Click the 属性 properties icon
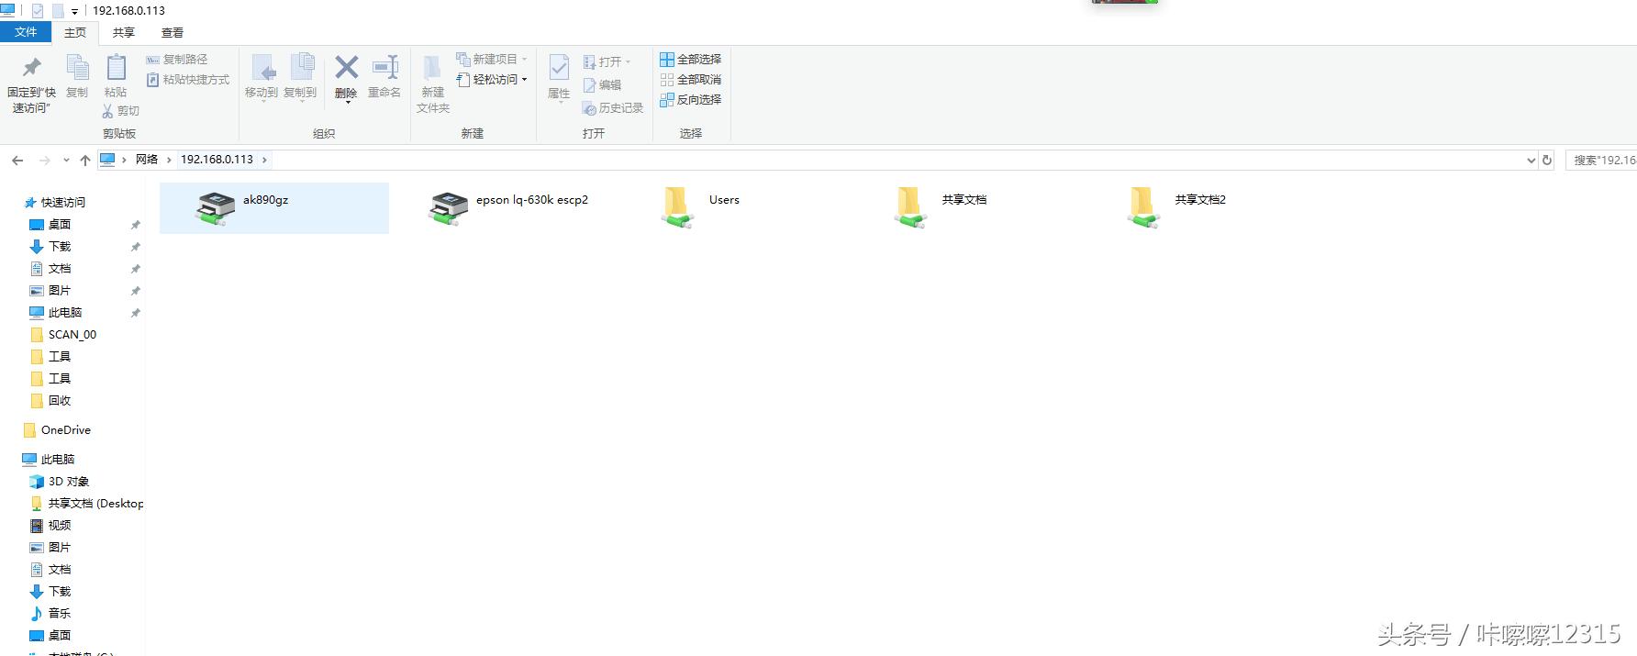1637x656 pixels. pos(559,68)
